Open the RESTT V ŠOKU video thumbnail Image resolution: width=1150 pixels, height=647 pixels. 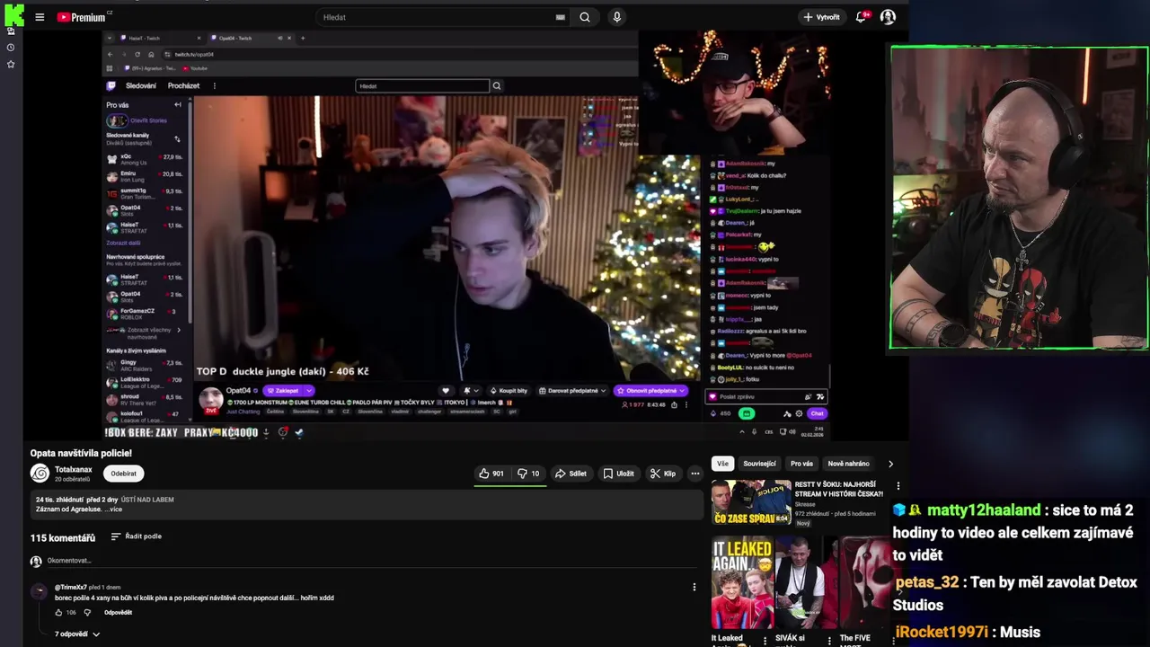pyautogui.click(x=751, y=502)
